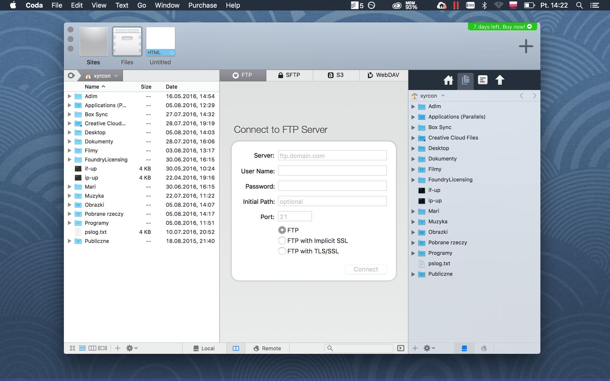Open the xyrcon path dropdown in the left pane
610x381 pixels.
pos(102,75)
